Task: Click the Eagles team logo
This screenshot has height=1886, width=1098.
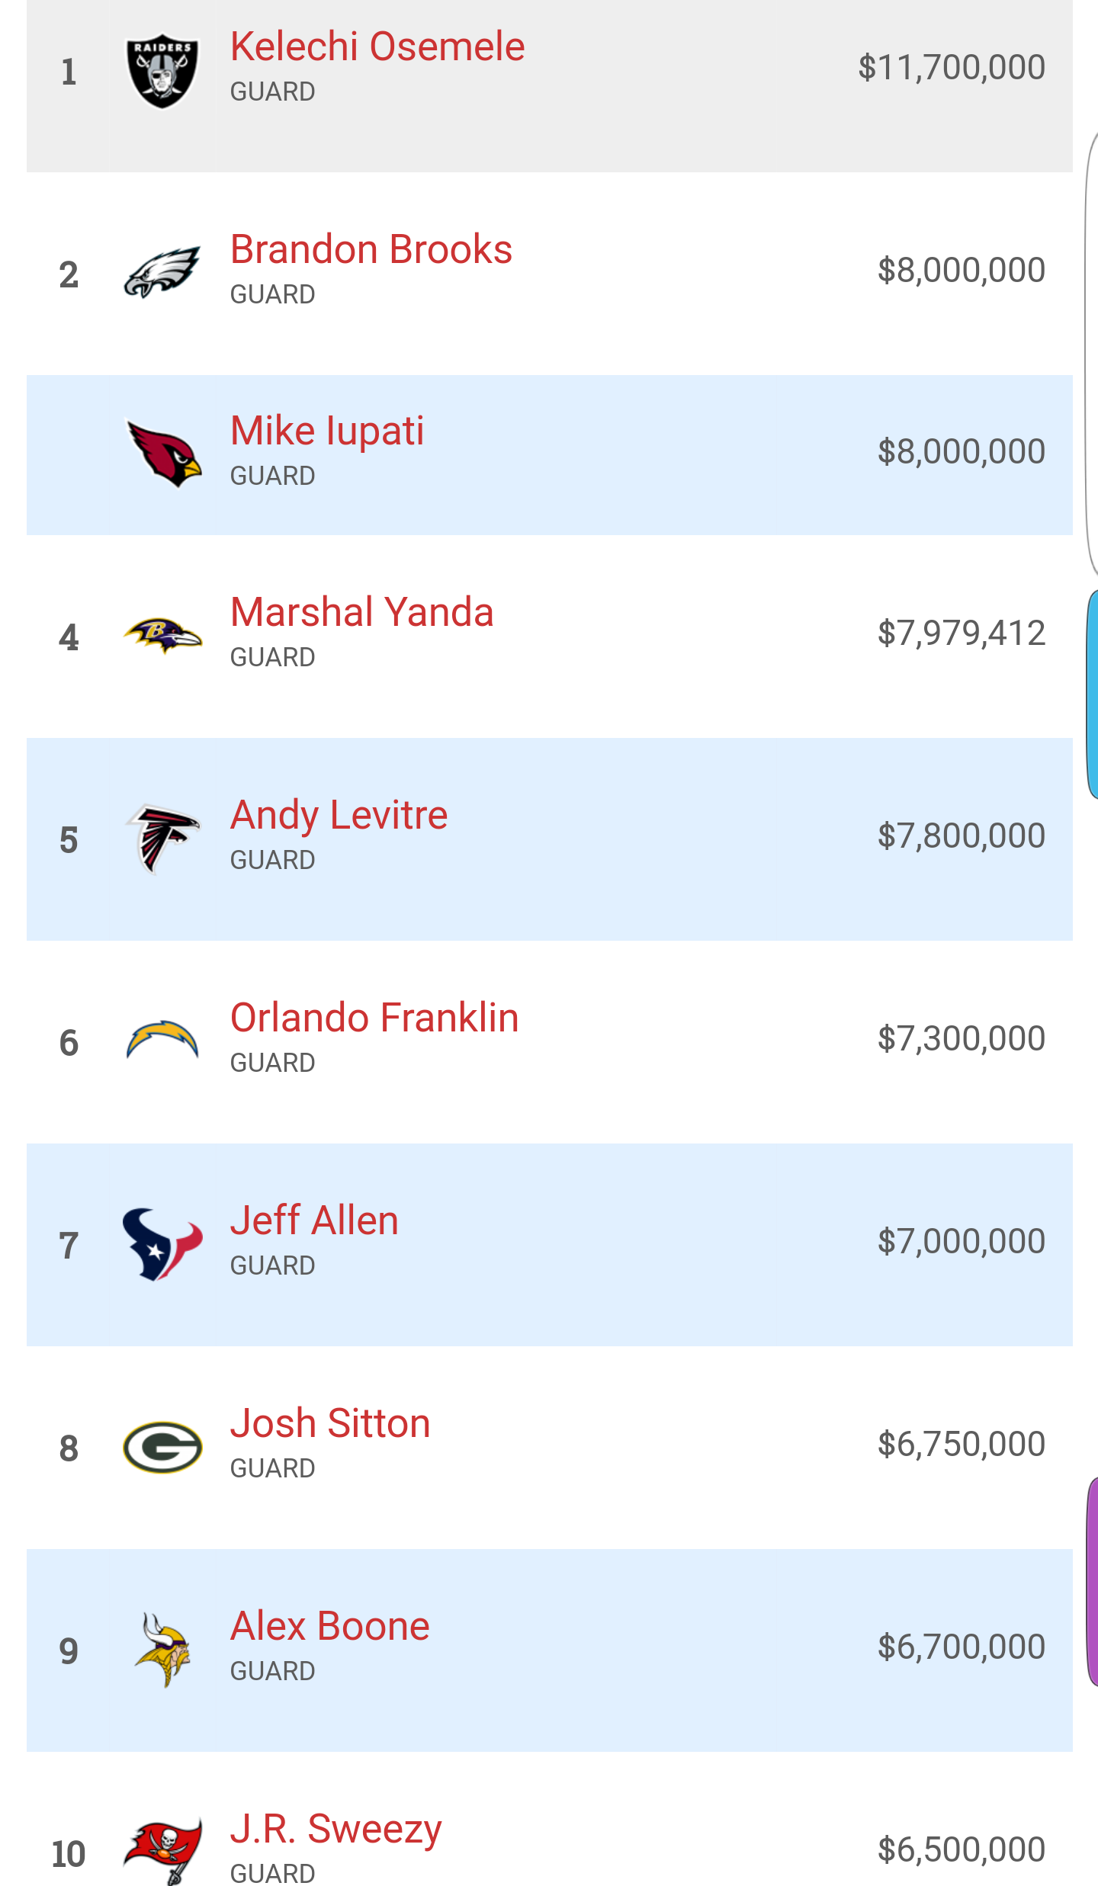Action: point(162,273)
